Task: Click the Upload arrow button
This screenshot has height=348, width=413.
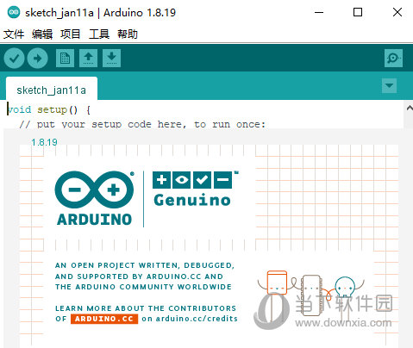Action: [37, 59]
